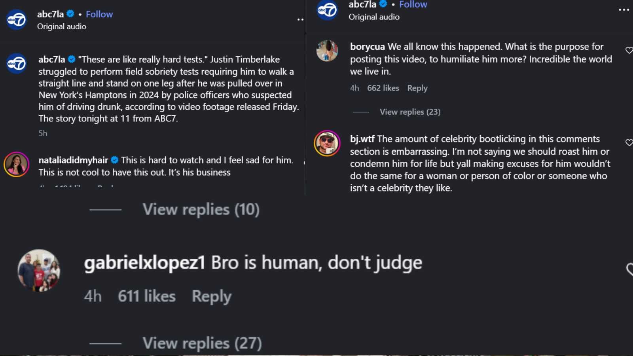The width and height of the screenshot is (633, 356).
Task: Expand View replies (10)
Action: coord(201,209)
